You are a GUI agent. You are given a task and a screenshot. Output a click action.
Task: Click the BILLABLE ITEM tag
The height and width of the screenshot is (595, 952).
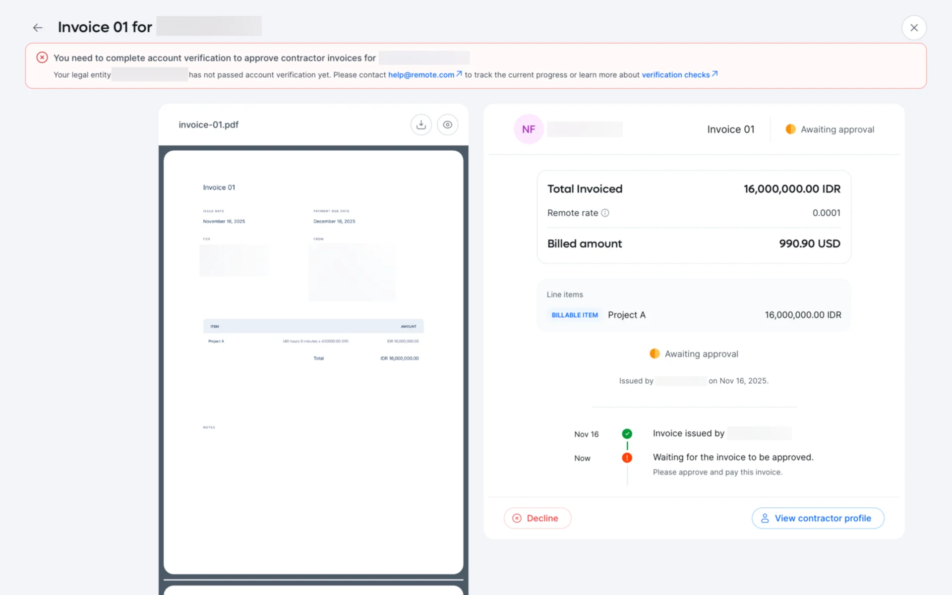pos(575,315)
